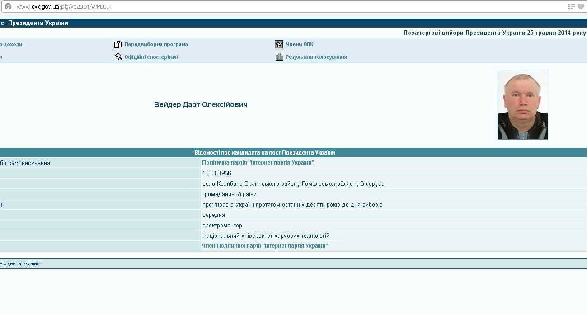This screenshot has height=315, width=587.
Task: Click the Члени ОВК icon
Action: point(279,44)
